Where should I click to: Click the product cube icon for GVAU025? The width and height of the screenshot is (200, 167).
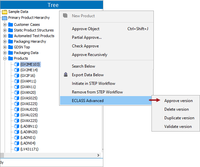(x=17, y=109)
